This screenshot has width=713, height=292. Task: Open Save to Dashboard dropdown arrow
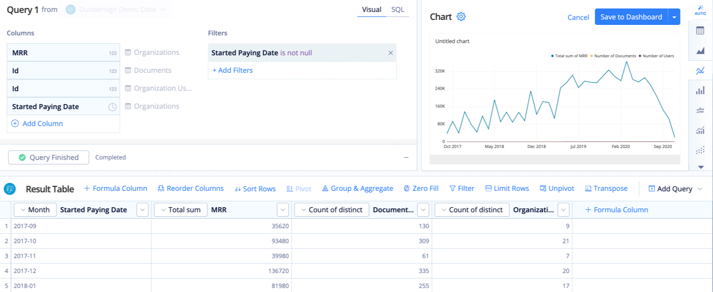point(674,16)
